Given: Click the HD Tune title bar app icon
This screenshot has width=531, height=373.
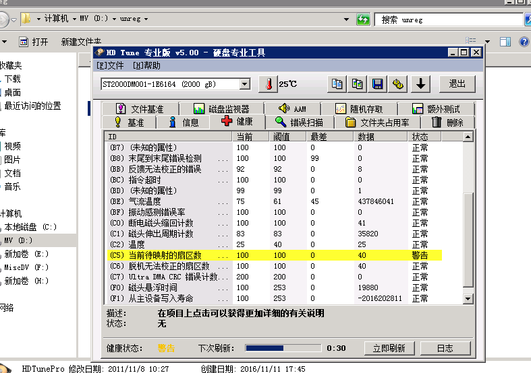Looking at the screenshot, I should [x=100, y=53].
